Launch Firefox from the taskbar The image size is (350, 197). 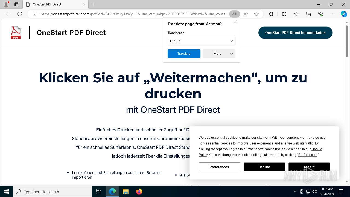(x=139, y=192)
